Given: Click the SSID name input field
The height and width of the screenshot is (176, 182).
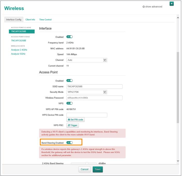Looking at the screenshot, I should [x=94, y=87].
